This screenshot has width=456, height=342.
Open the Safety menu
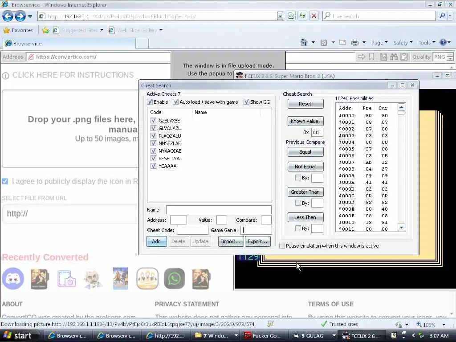(403, 43)
